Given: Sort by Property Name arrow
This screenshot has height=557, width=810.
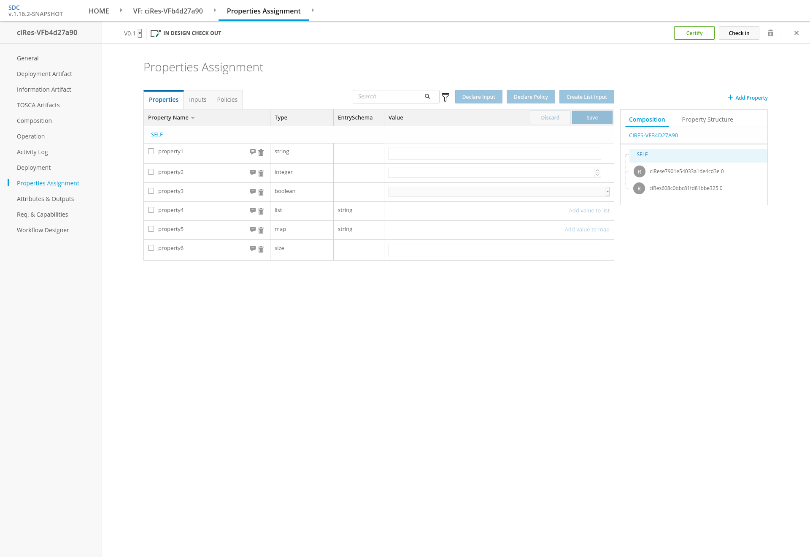Looking at the screenshot, I should point(193,118).
